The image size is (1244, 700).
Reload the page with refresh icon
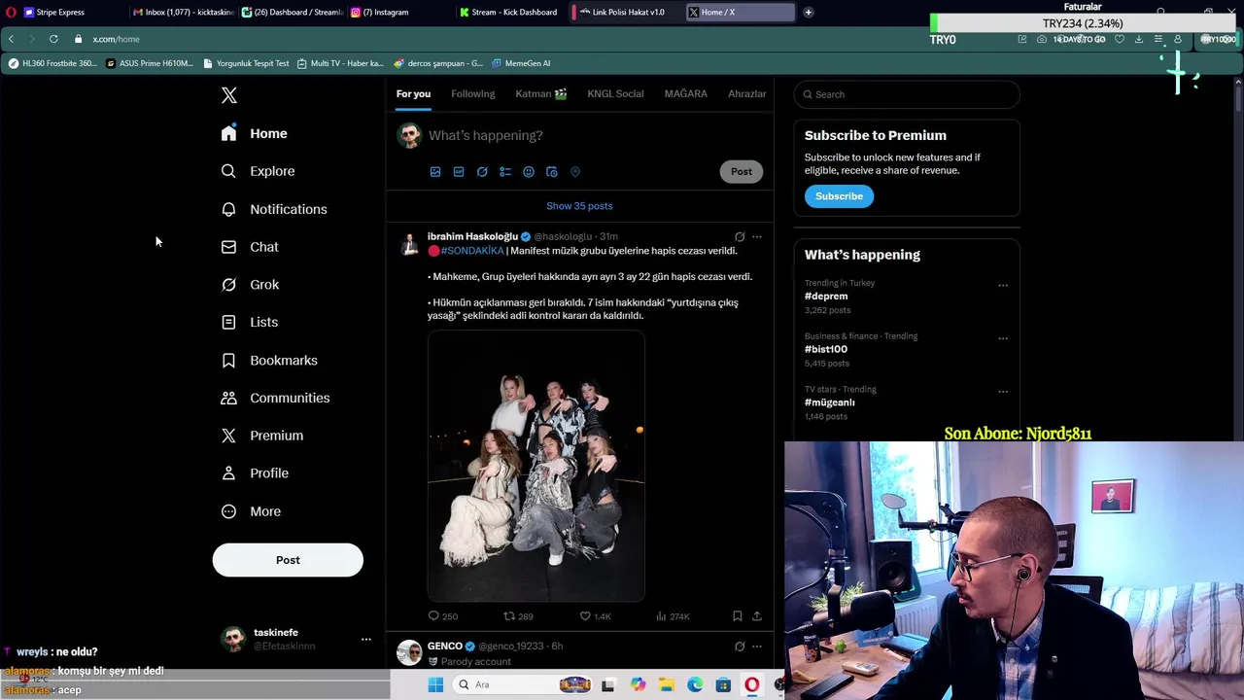53,39
